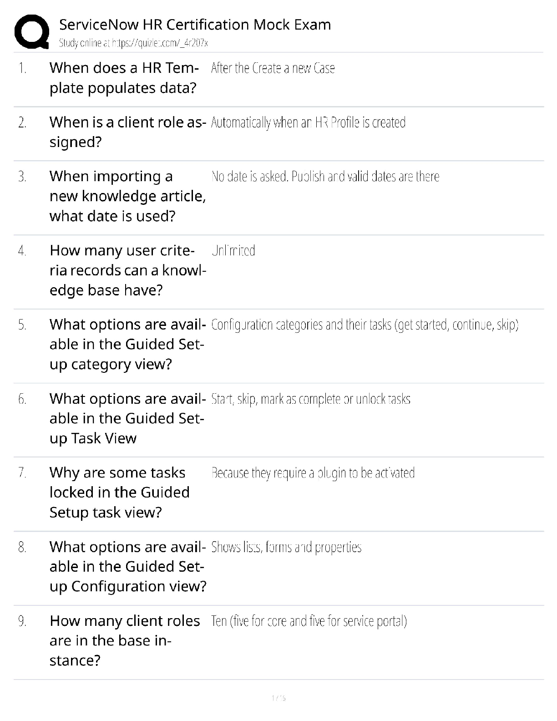This screenshot has width=557, height=721.
Task: Click answer 'Start, skip, mark as complete'
Action: [x=311, y=399]
